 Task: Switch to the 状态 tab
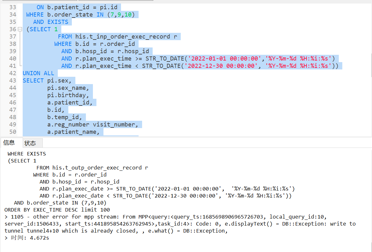point(31,143)
